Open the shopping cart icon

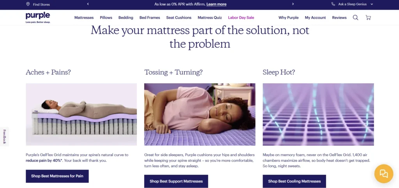368,18
